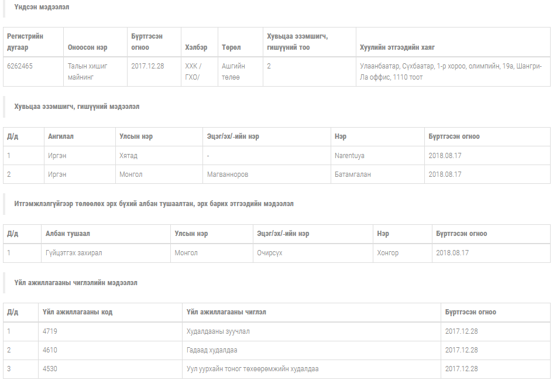Select registration number 6262465 cell
This screenshot has width=553, height=380.
pyautogui.click(x=20, y=66)
